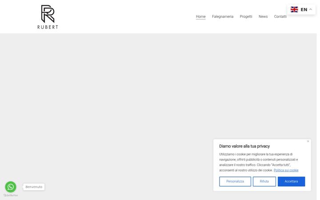
Task: Click the GetButton credit link
Action: [x=11, y=195]
